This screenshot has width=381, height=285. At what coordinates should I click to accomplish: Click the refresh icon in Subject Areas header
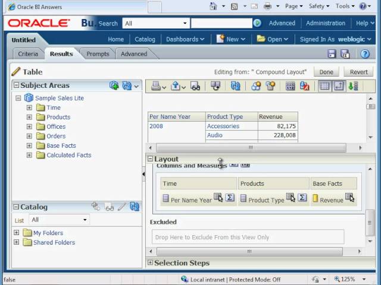(x=127, y=85)
